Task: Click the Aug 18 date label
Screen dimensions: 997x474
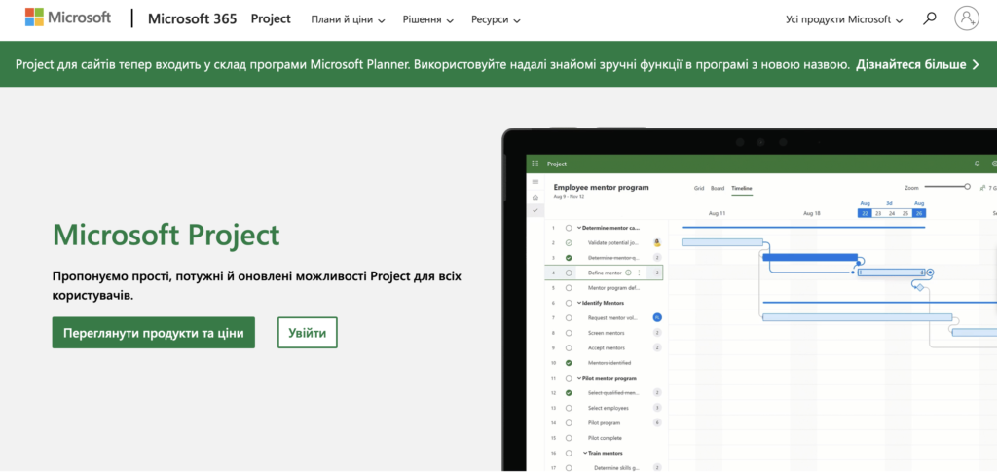Action: [x=812, y=213]
